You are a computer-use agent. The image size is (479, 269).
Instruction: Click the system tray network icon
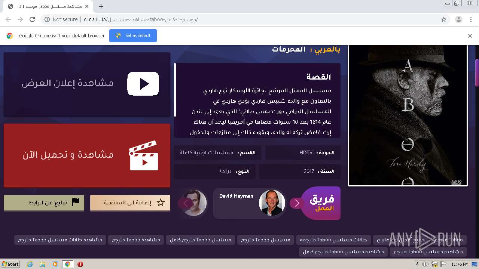(434, 264)
